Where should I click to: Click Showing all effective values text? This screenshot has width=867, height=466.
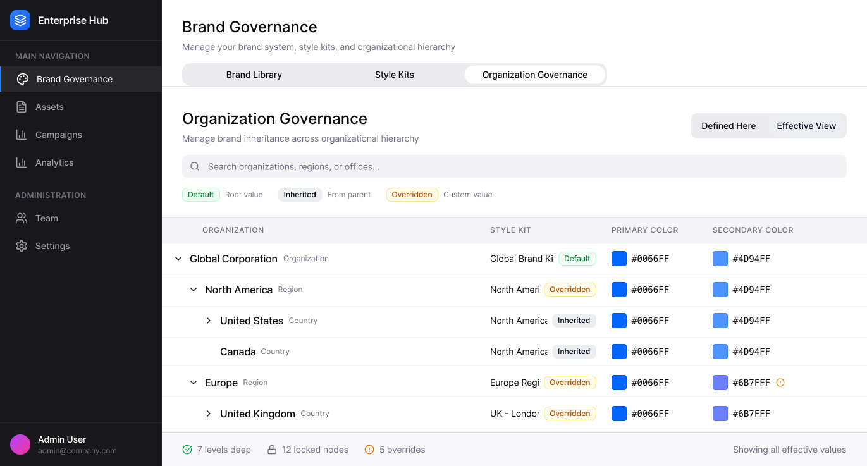(789, 450)
